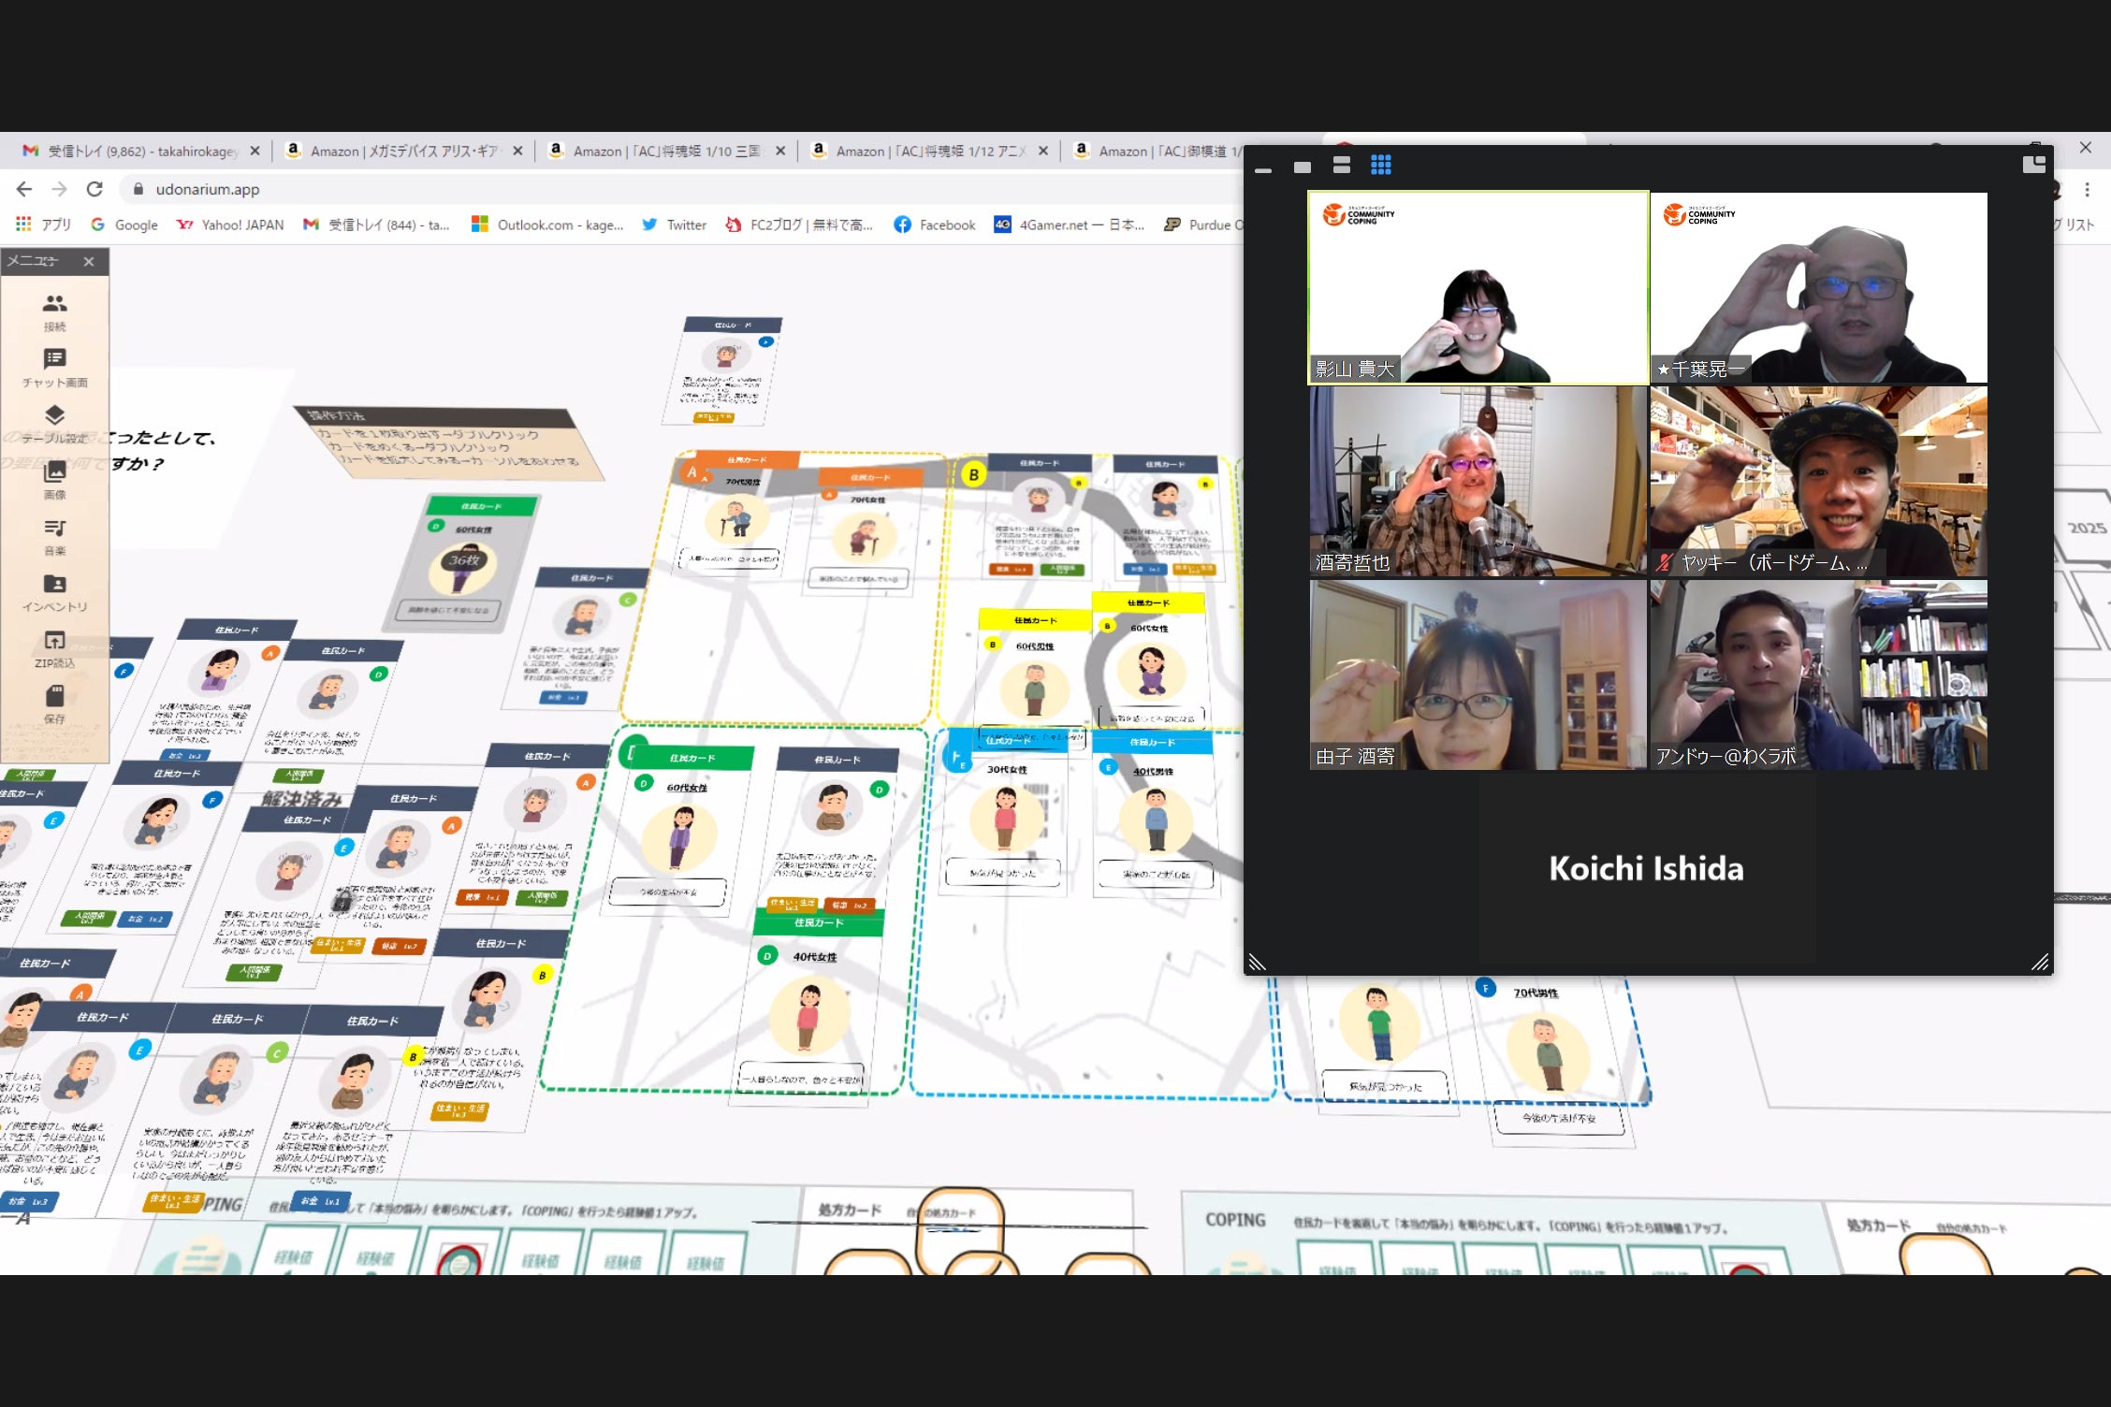
Task: Switch Zoom to gallery grid view
Action: (x=1380, y=166)
